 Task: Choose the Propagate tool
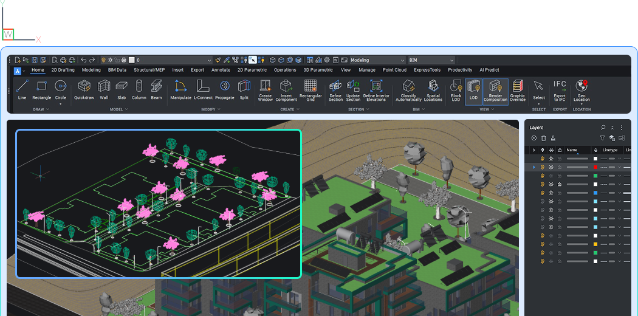point(224,89)
